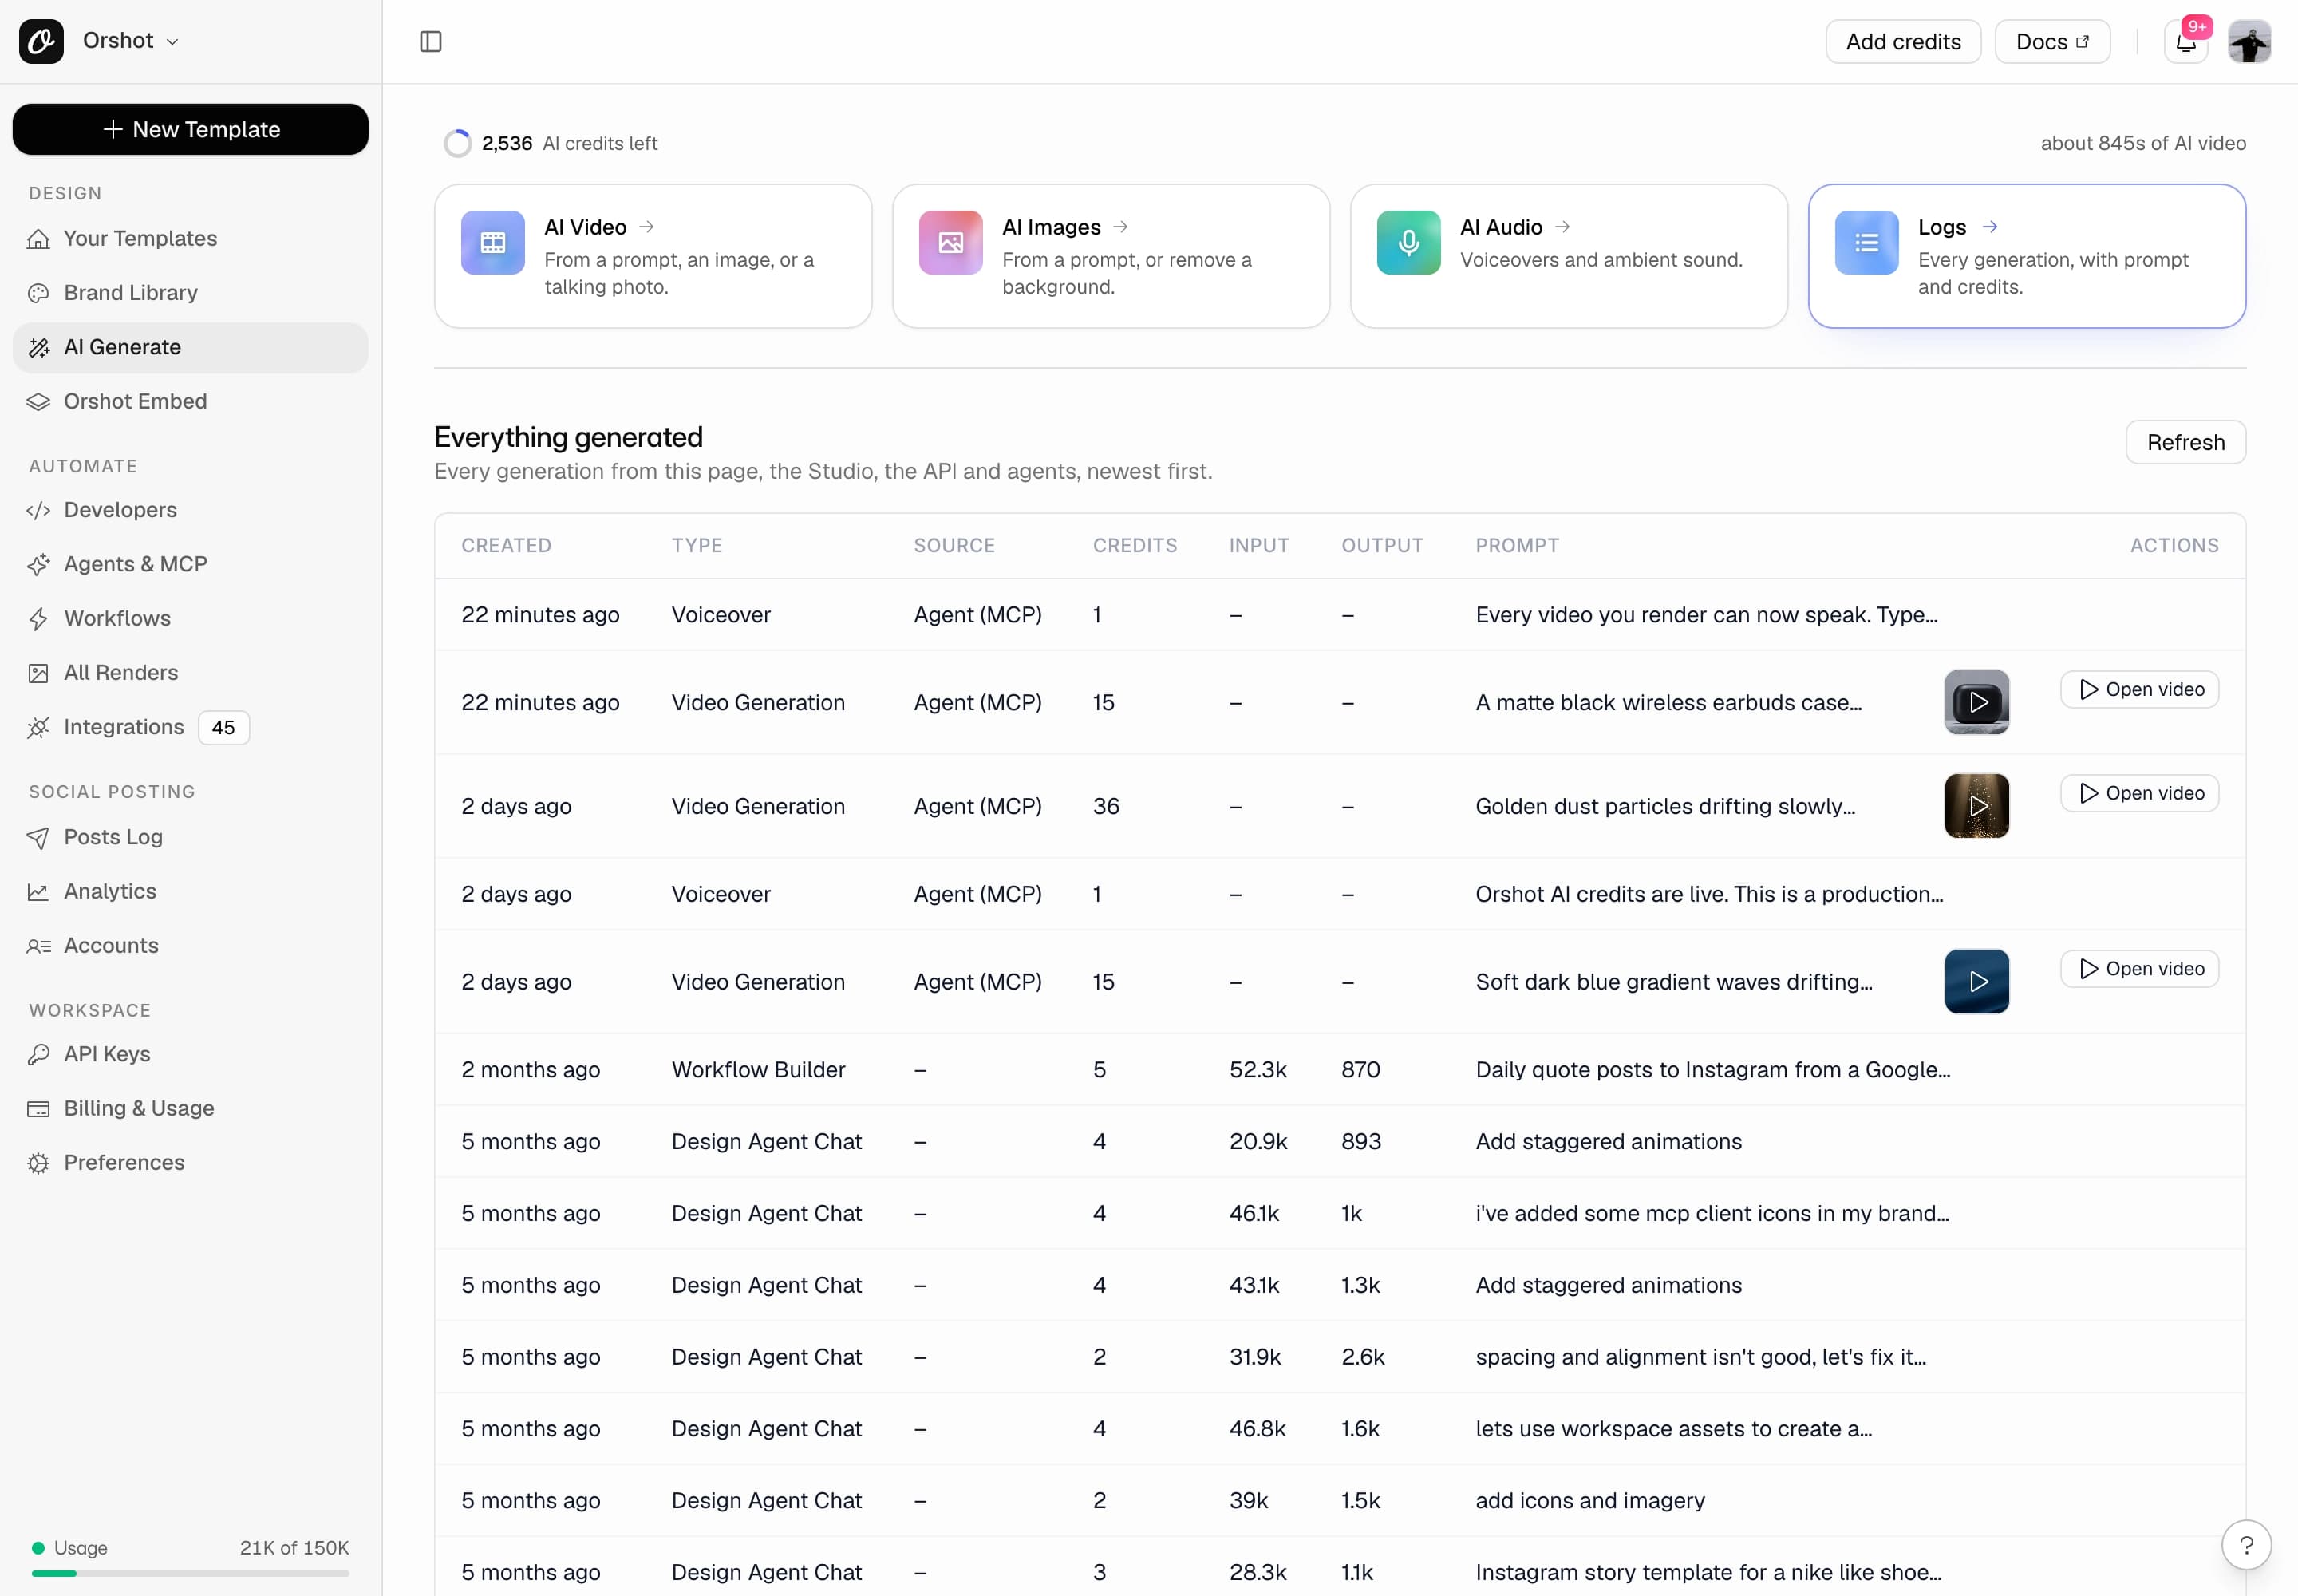Click the AI Video film icon
The width and height of the screenshot is (2298, 1596).
493,242
